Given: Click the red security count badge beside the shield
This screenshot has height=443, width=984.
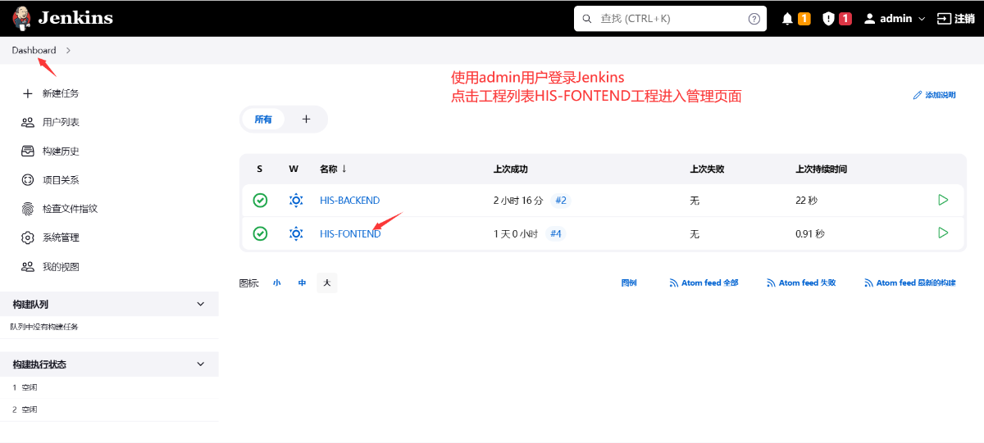Looking at the screenshot, I should point(845,19).
